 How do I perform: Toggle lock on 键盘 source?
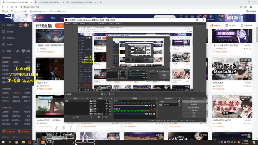(x=110, y=106)
